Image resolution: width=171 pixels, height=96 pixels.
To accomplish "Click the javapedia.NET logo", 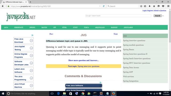I will coord(21,17).
